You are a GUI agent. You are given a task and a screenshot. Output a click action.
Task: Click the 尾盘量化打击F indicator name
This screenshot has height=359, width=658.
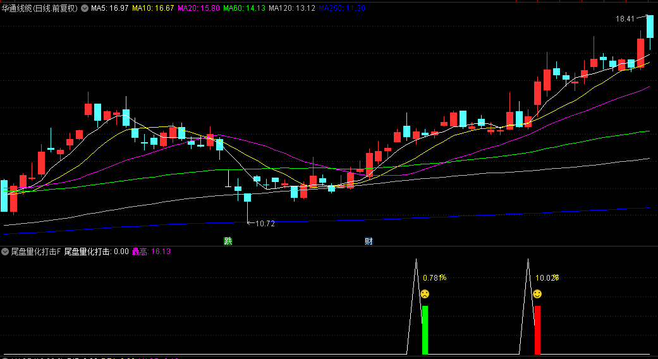click(x=35, y=252)
